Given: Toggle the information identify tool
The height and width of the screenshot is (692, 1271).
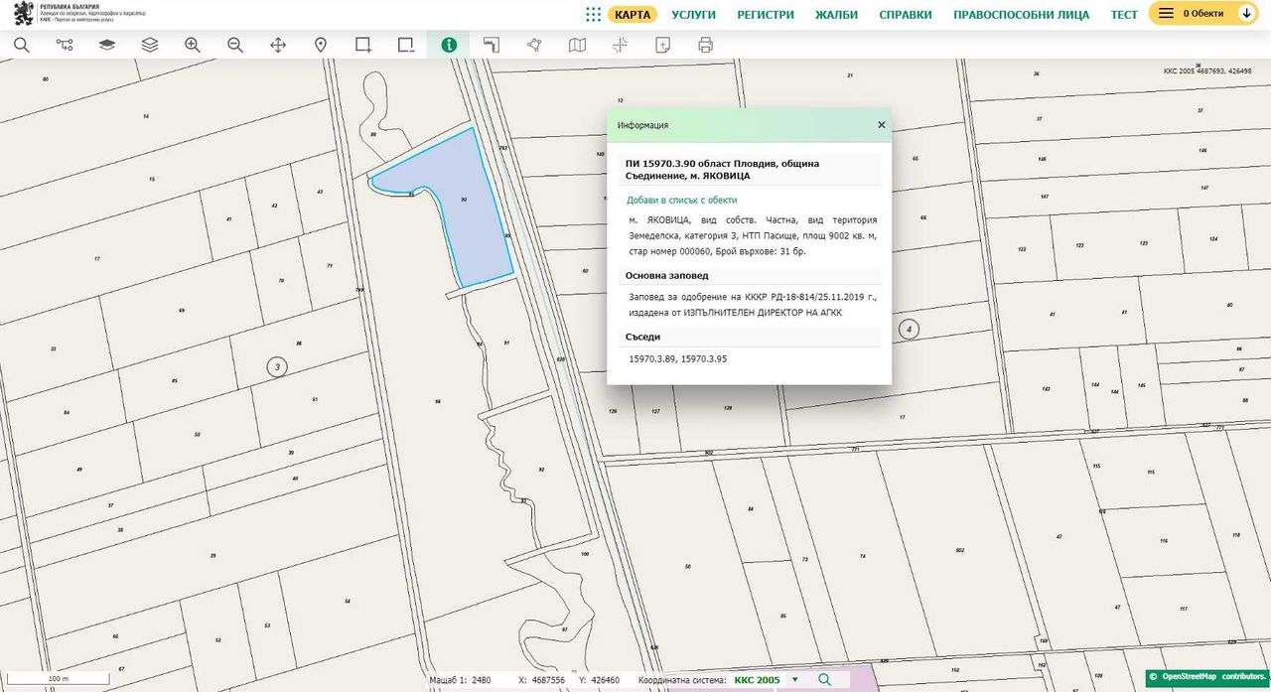Looking at the screenshot, I should [449, 45].
